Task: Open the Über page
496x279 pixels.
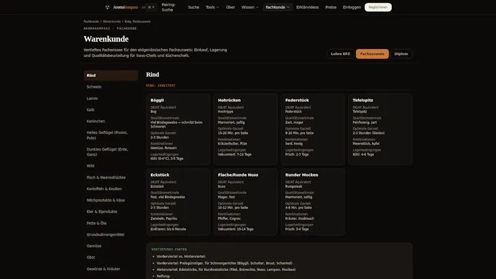Action: (230, 7)
